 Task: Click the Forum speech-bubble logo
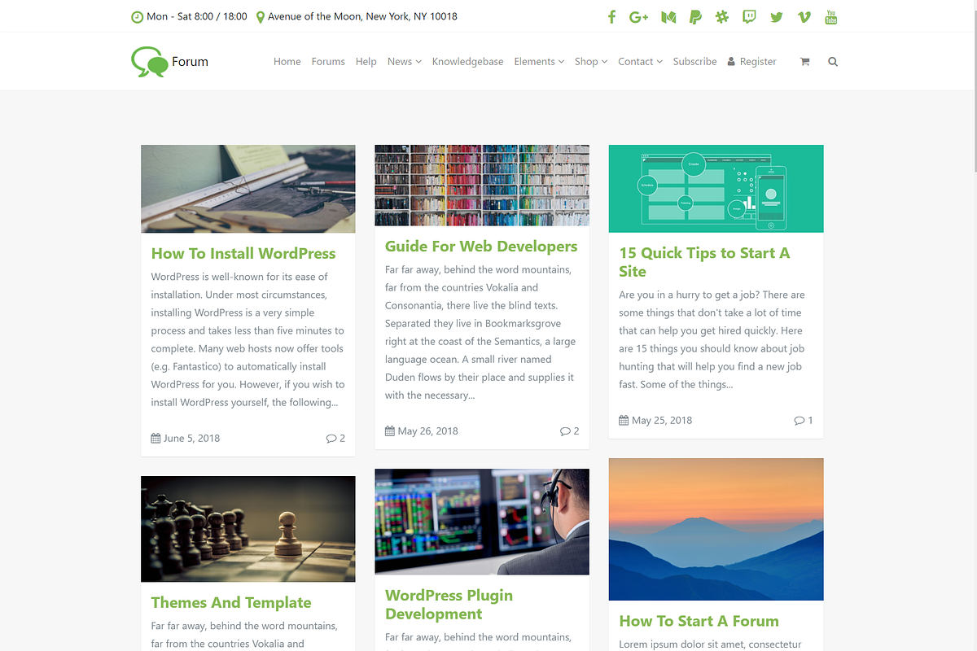[169, 62]
